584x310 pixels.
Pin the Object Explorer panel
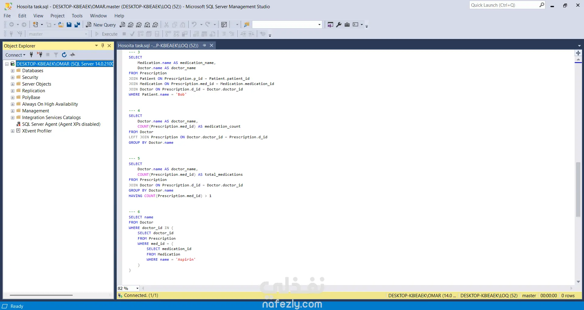(x=103, y=46)
